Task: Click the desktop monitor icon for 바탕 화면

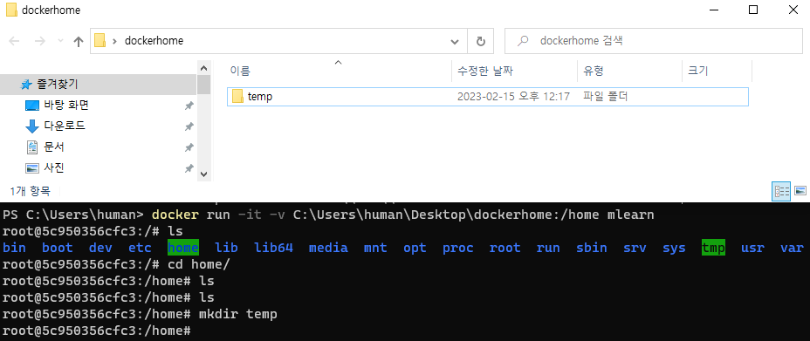Action: [x=32, y=106]
